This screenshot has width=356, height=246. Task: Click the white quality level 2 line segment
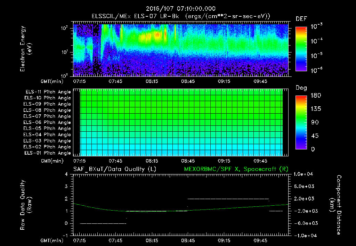point(228,199)
